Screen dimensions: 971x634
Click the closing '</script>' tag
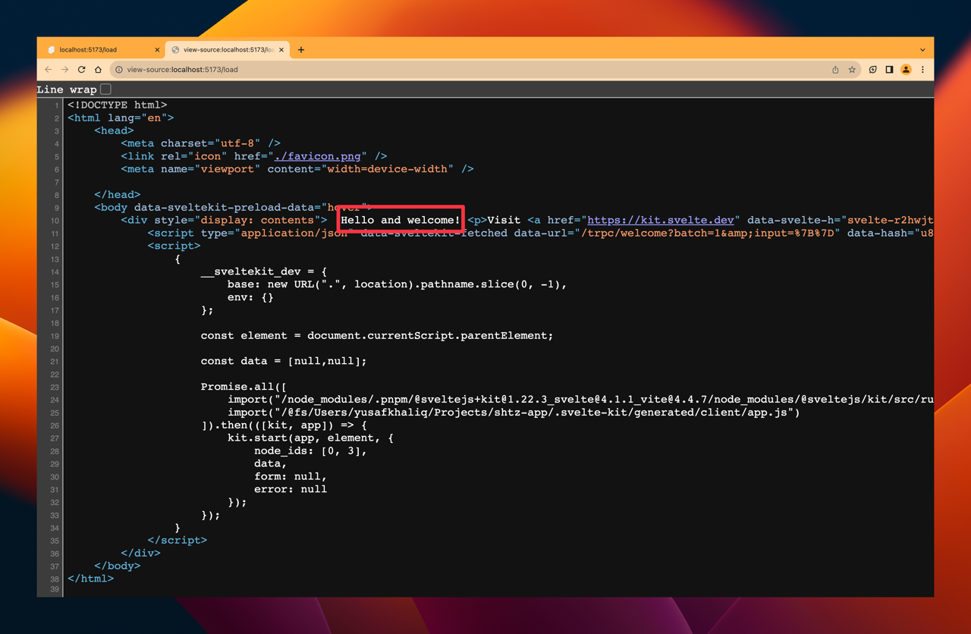point(178,540)
